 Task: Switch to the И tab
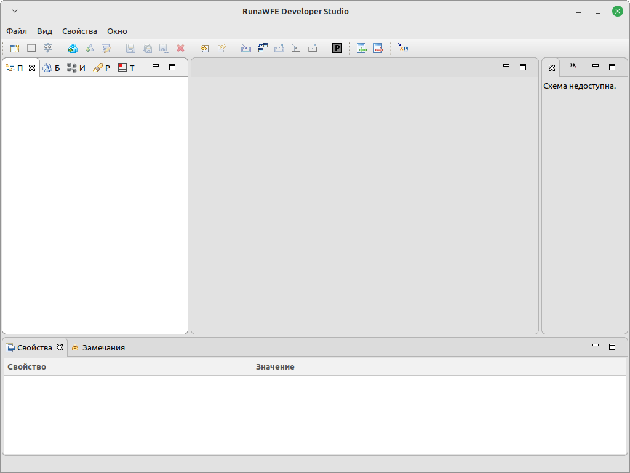click(x=76, y=68)
